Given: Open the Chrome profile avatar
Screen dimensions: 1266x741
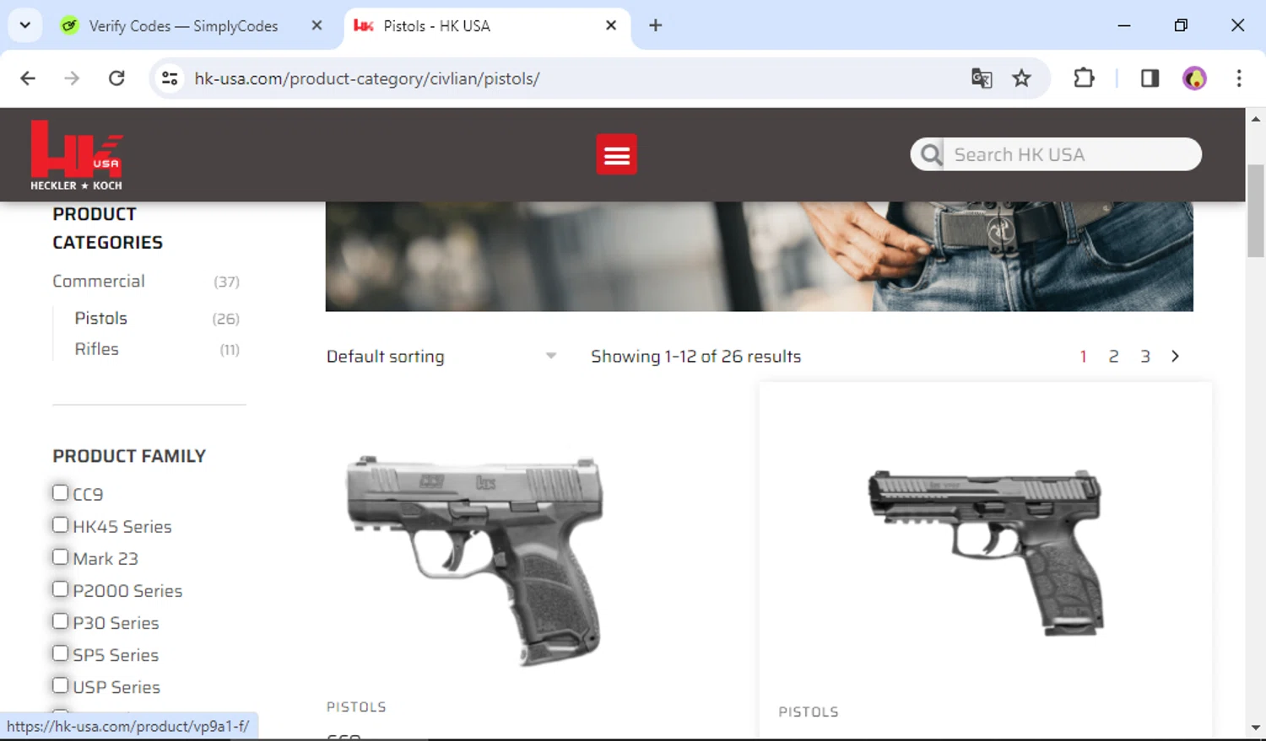Looking at the screenshot, I should coord(1194,78).
